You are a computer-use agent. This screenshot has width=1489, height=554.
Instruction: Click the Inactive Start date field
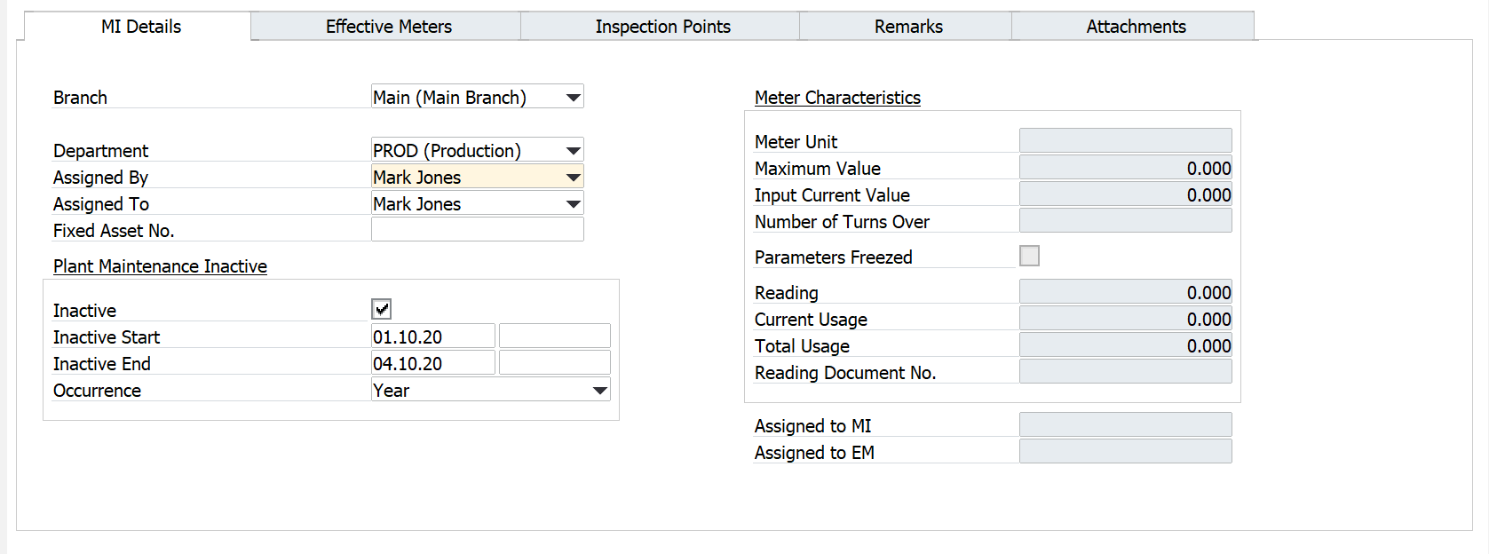pyautogui.click(x=432, y=337)
